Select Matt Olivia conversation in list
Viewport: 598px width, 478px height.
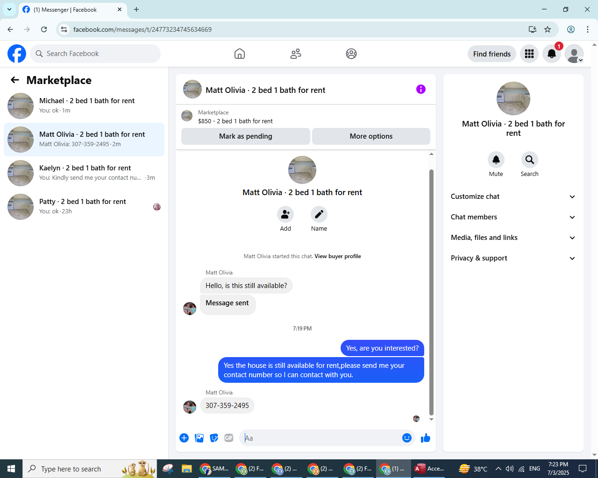click(x=84, y=140)
